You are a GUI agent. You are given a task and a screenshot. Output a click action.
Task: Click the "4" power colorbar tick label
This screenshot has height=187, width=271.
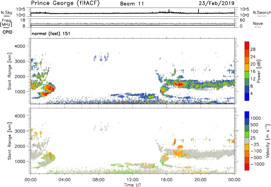coord(251,93)
